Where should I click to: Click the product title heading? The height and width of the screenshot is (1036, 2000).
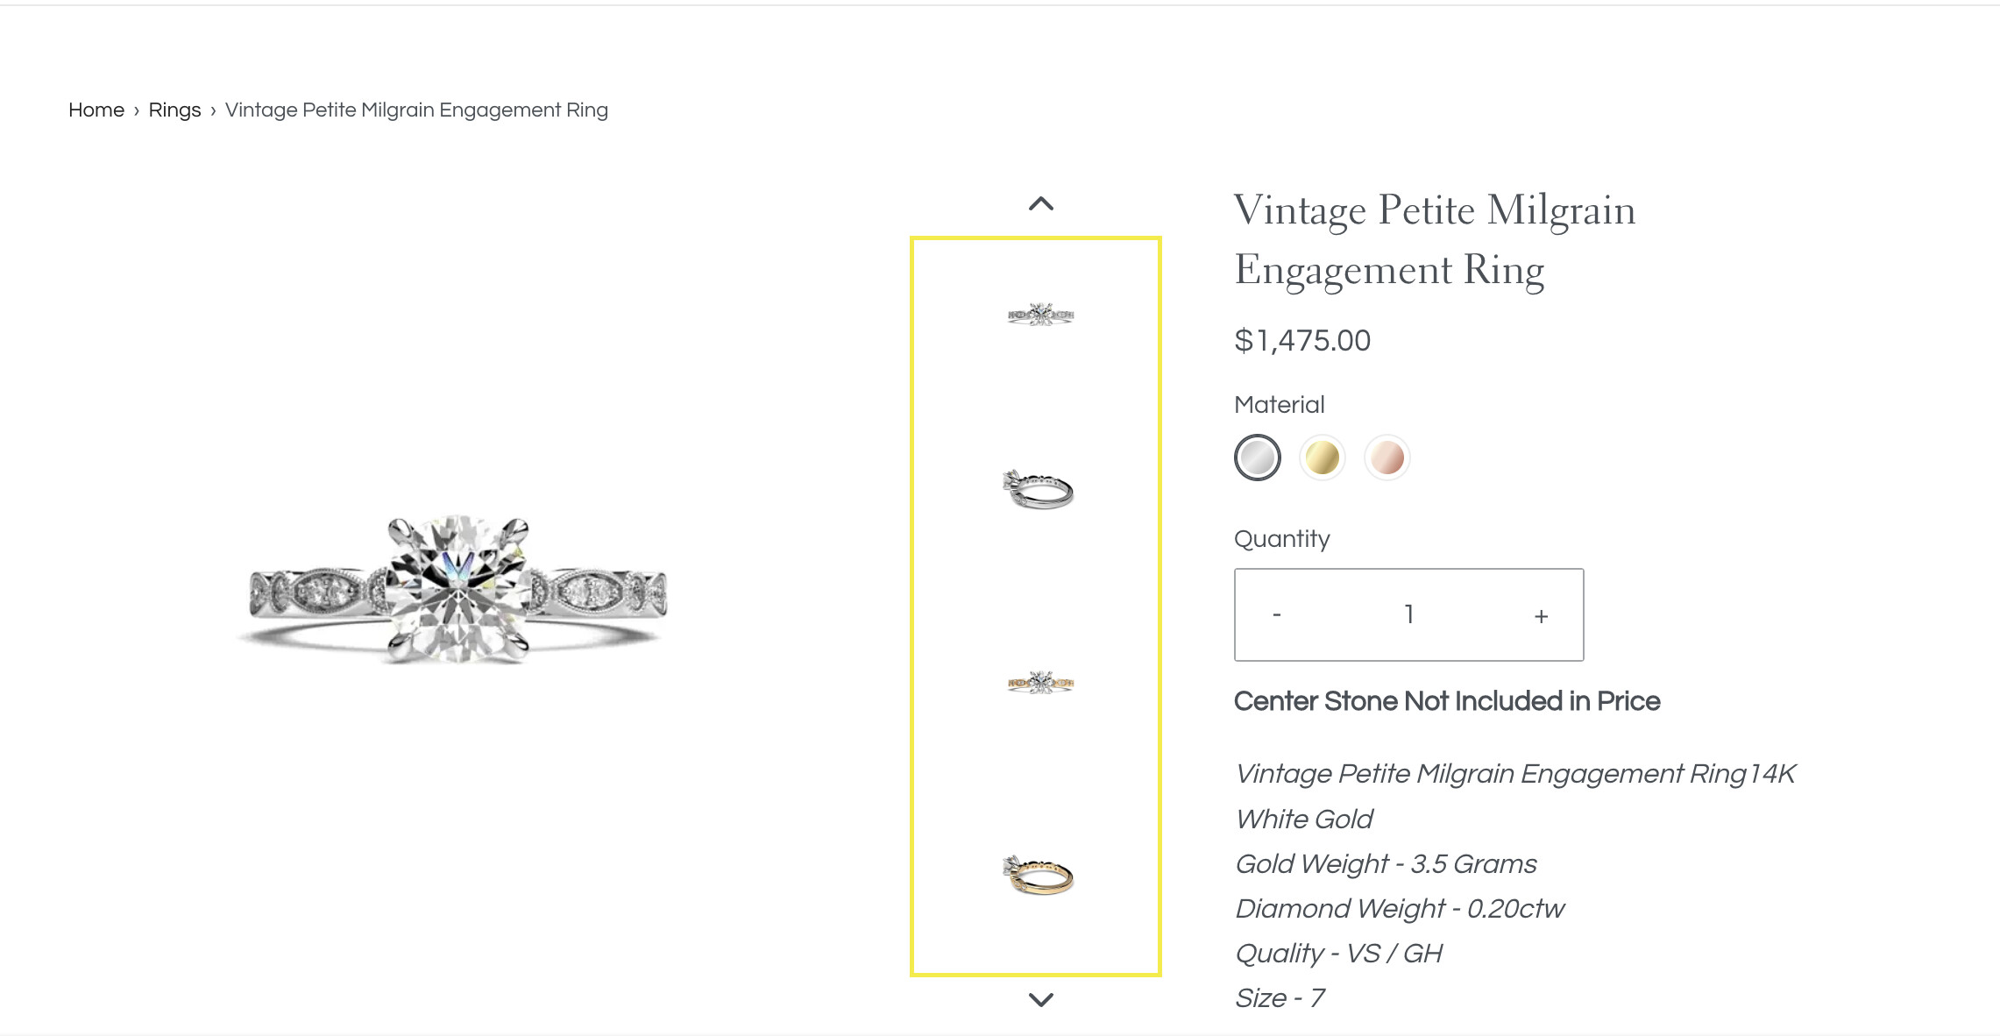1434,239
